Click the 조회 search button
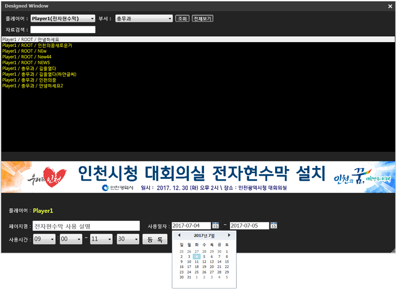 click(182, 18)
